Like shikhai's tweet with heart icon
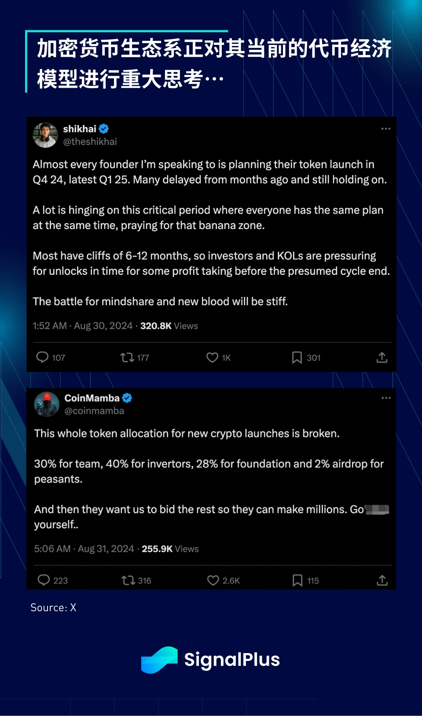The width and height of the screenshot is (422, 716). (x=212, y=357)
